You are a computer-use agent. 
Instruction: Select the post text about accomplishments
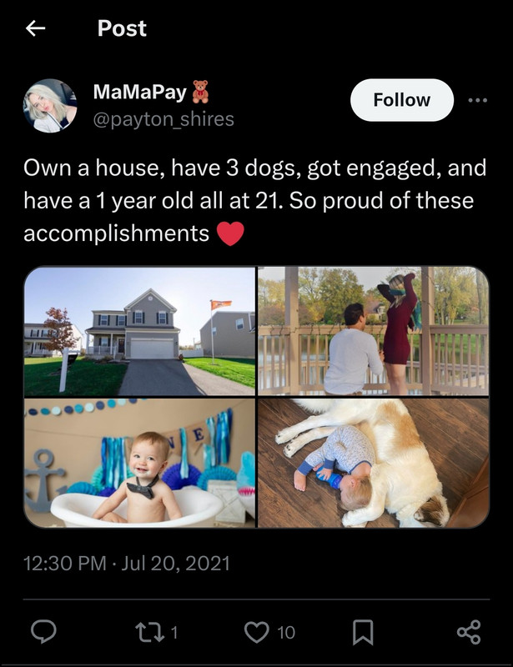pos(254,200)
